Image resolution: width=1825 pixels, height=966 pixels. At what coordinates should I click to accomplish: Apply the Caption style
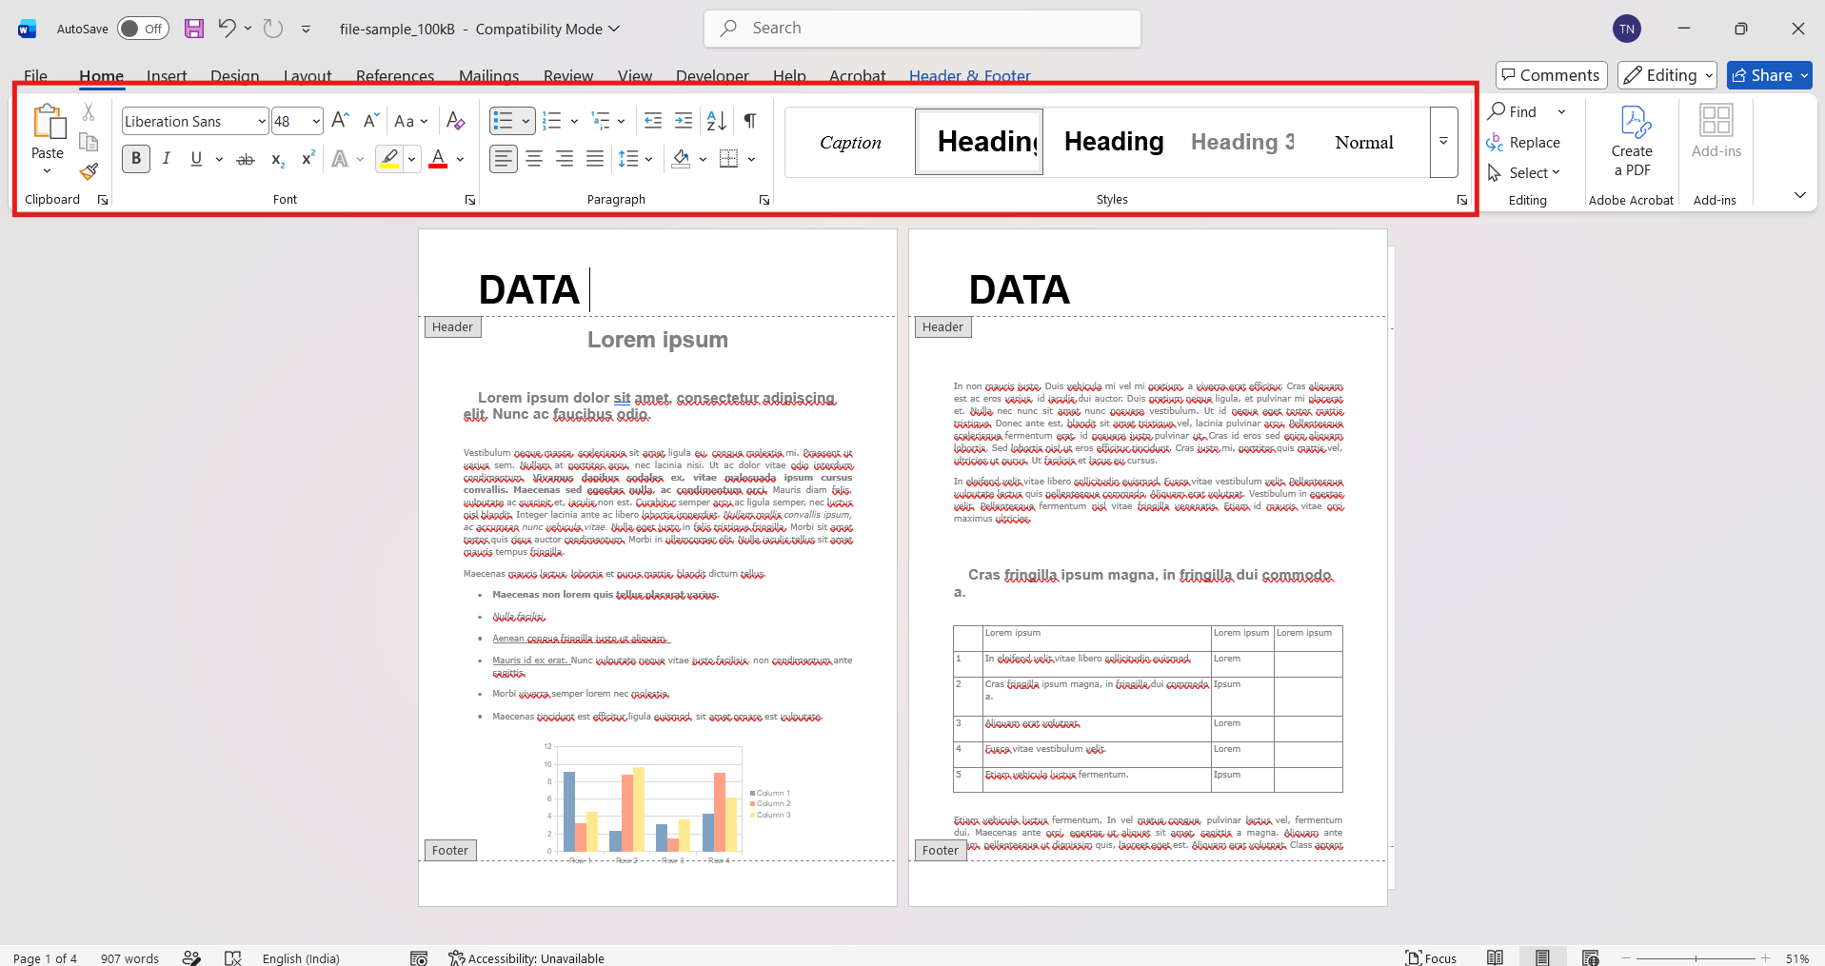pyautogui.click(x=850, y=142)
